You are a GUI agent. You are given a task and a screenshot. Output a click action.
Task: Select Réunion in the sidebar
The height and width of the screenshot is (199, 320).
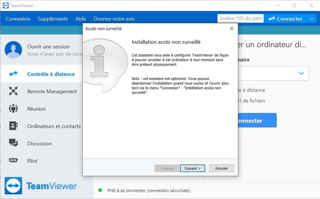click(37, 109)
